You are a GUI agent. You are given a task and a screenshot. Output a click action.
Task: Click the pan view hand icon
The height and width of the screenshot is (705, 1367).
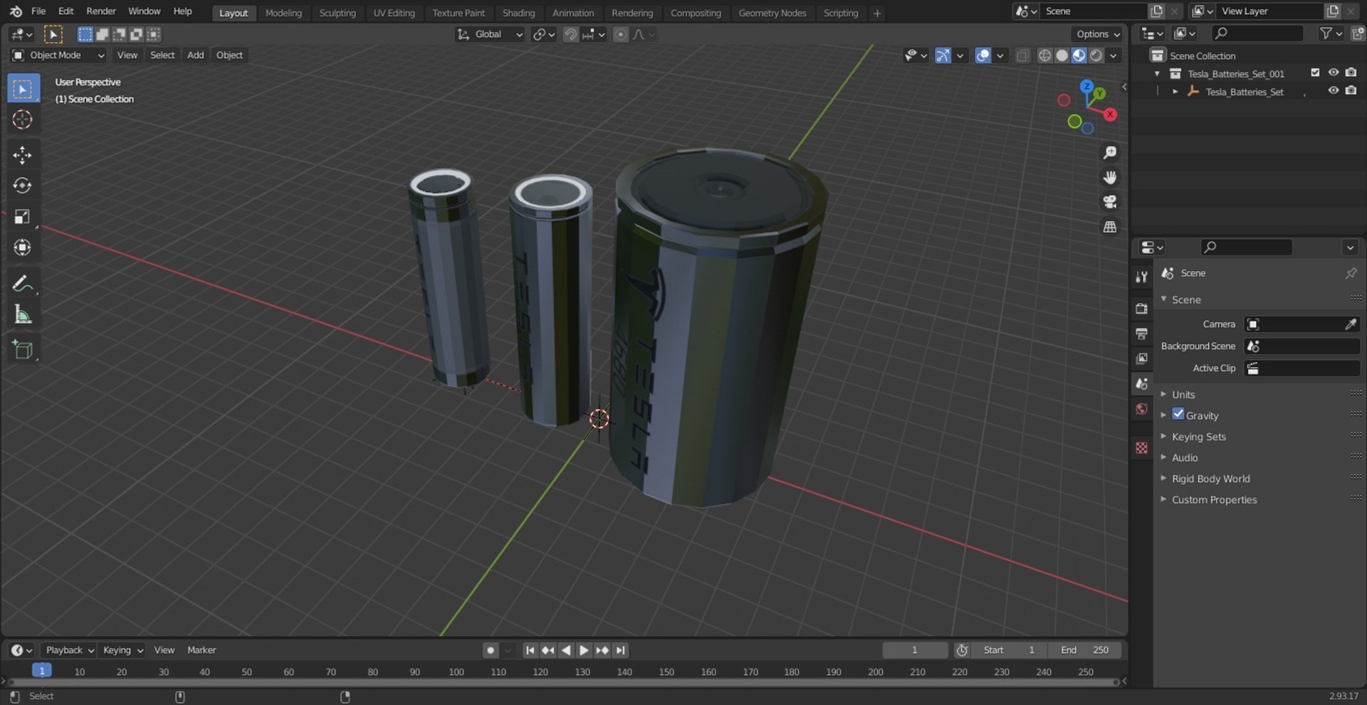coord(1109,177)
